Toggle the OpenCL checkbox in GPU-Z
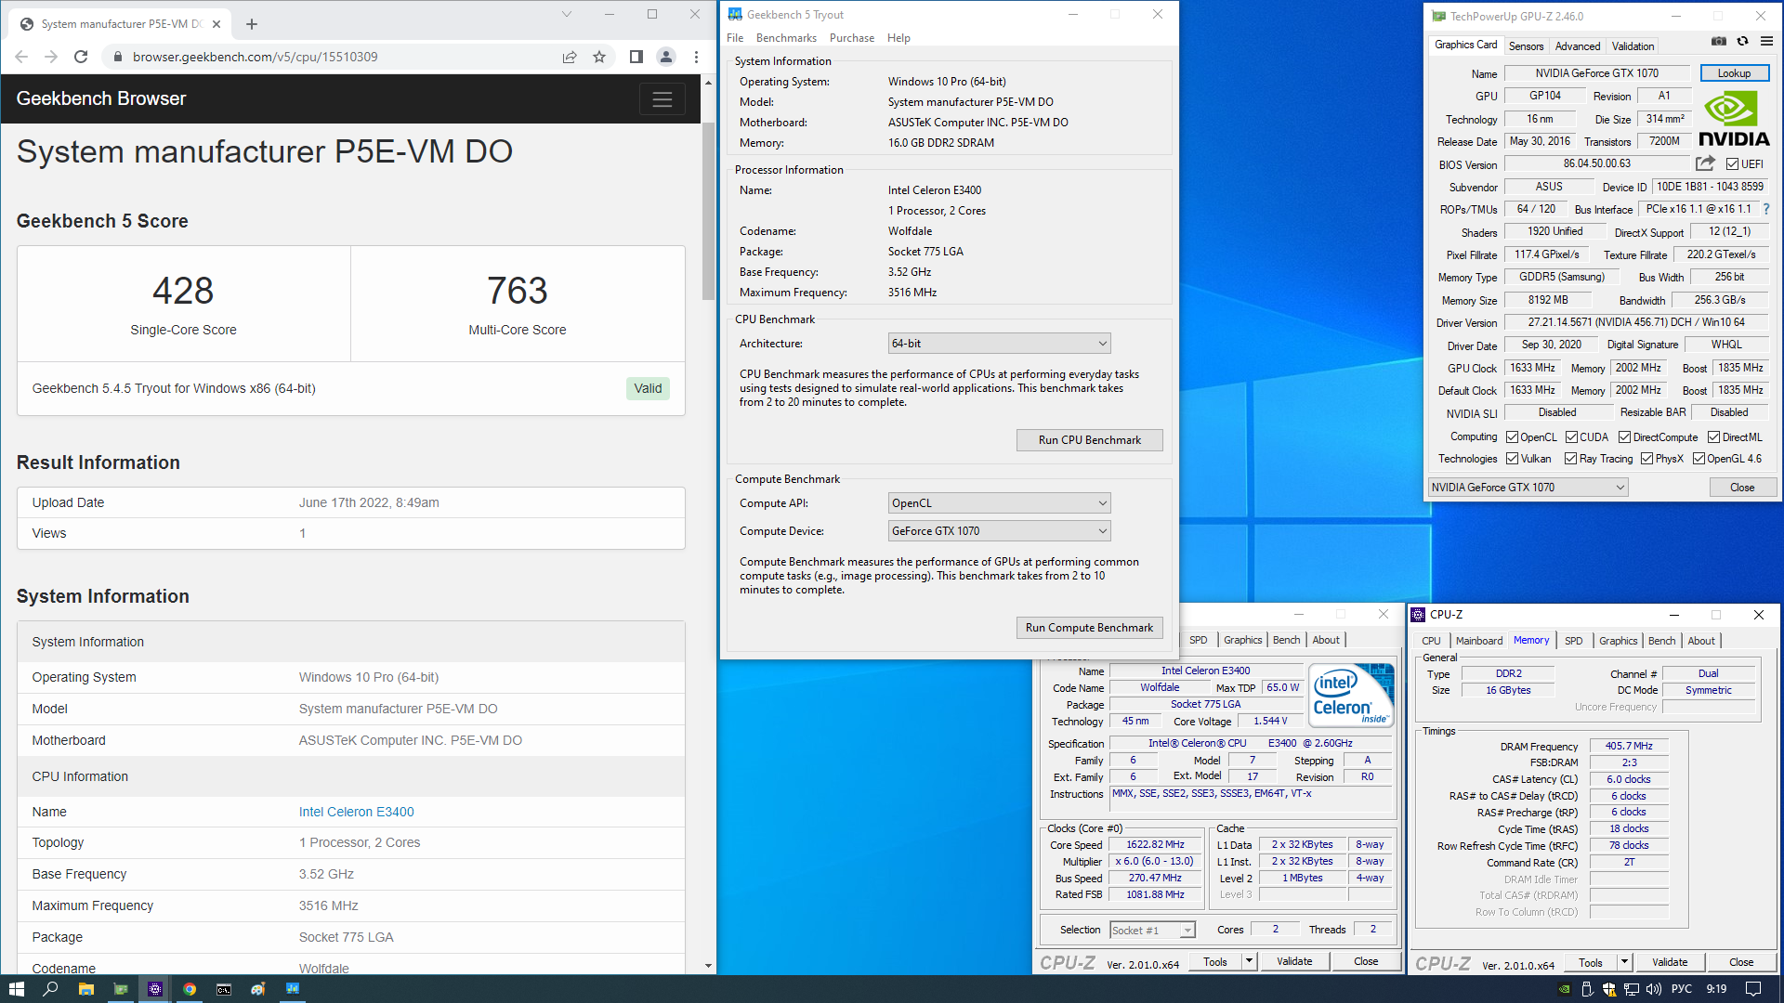 (x=1512, y=437)
